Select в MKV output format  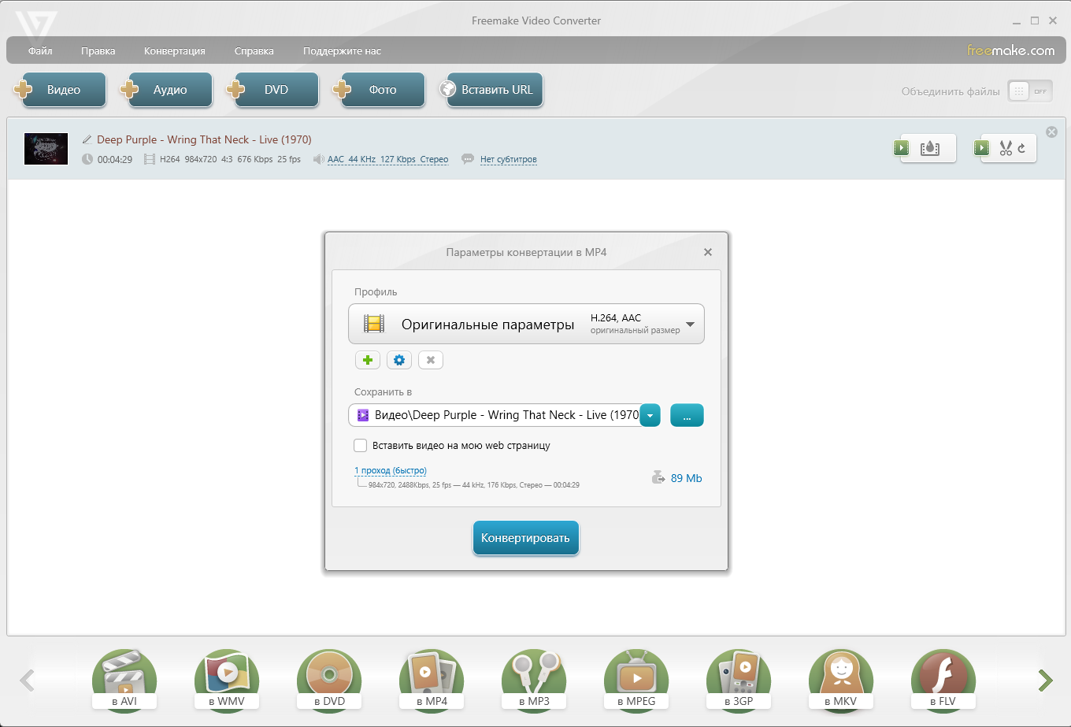[x=841, y=680]
